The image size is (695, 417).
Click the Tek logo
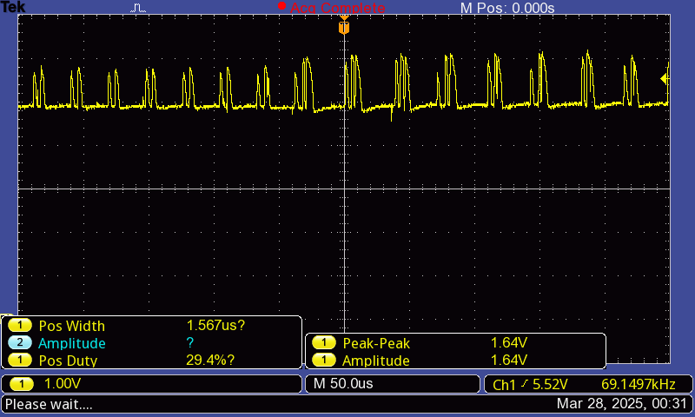click(x=13, y=7)
